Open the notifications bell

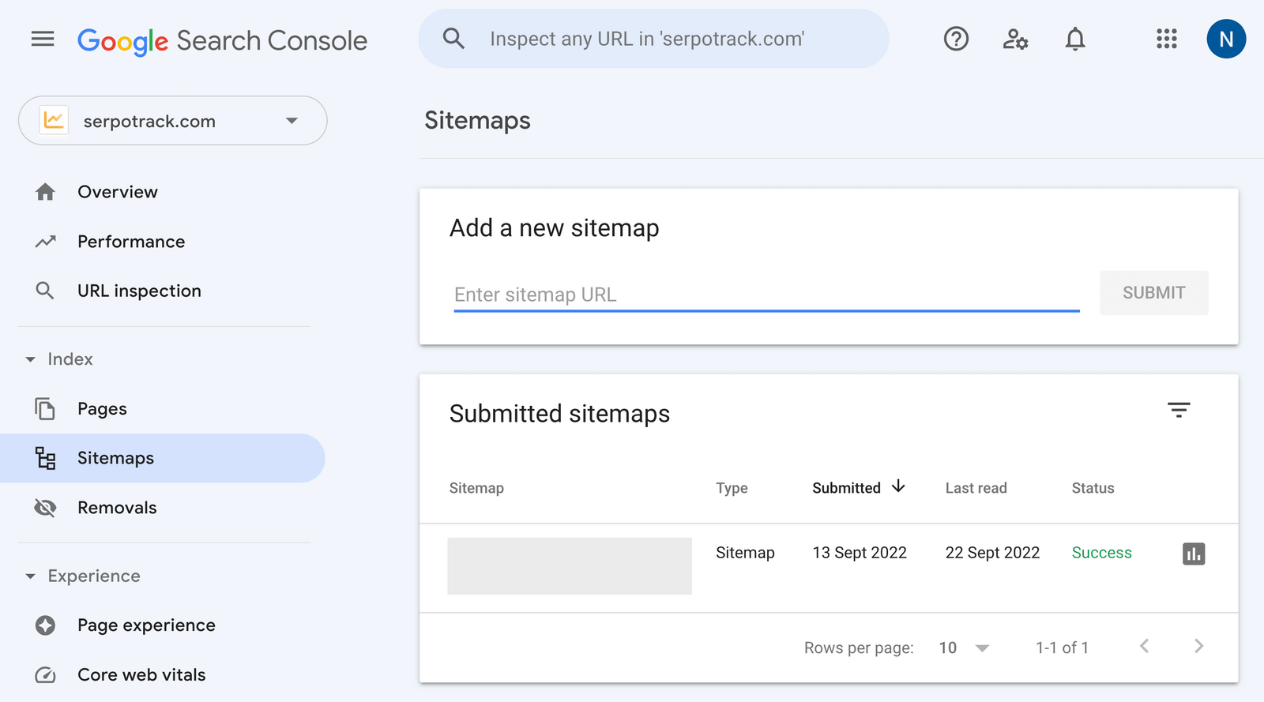(x=1075, y=39)
